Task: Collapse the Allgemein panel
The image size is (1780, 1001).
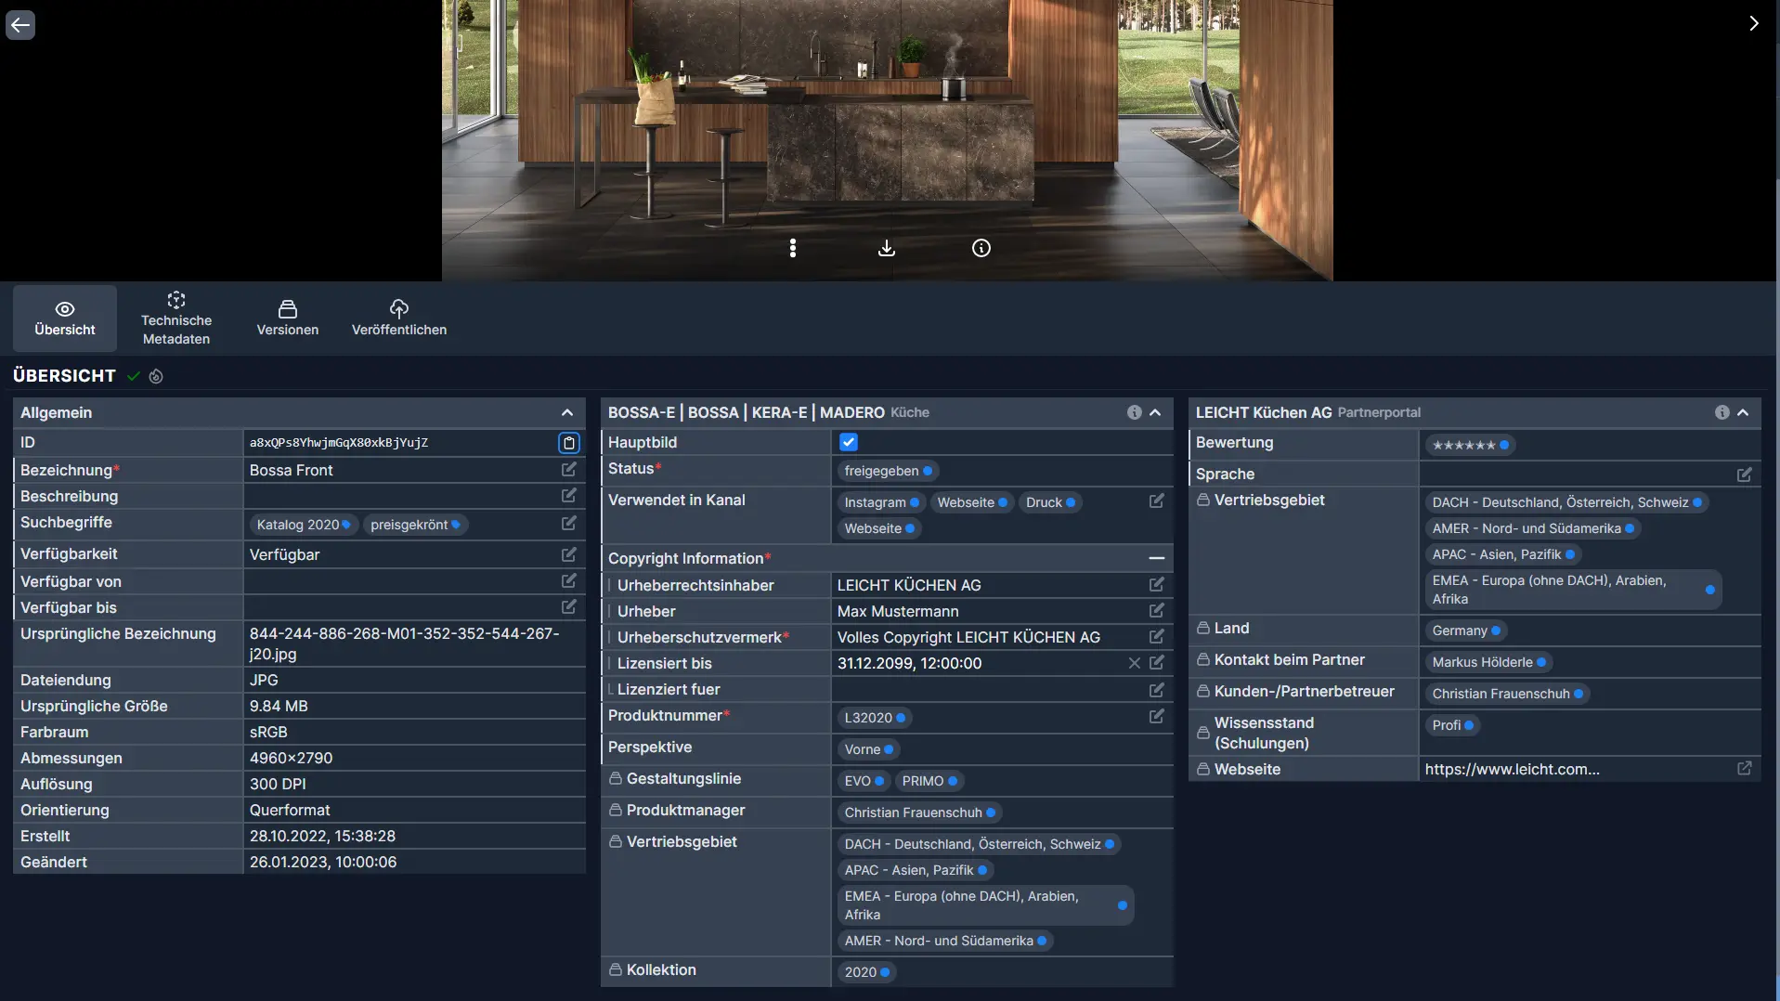Action: pyautogui.click(x=566, y=412)
